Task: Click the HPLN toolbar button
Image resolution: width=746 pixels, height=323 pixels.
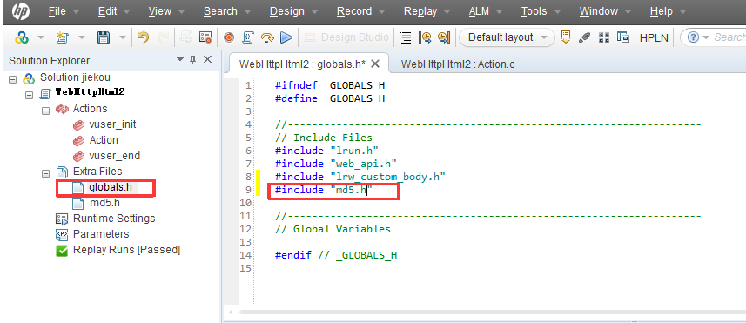Action: pos(654,37)
